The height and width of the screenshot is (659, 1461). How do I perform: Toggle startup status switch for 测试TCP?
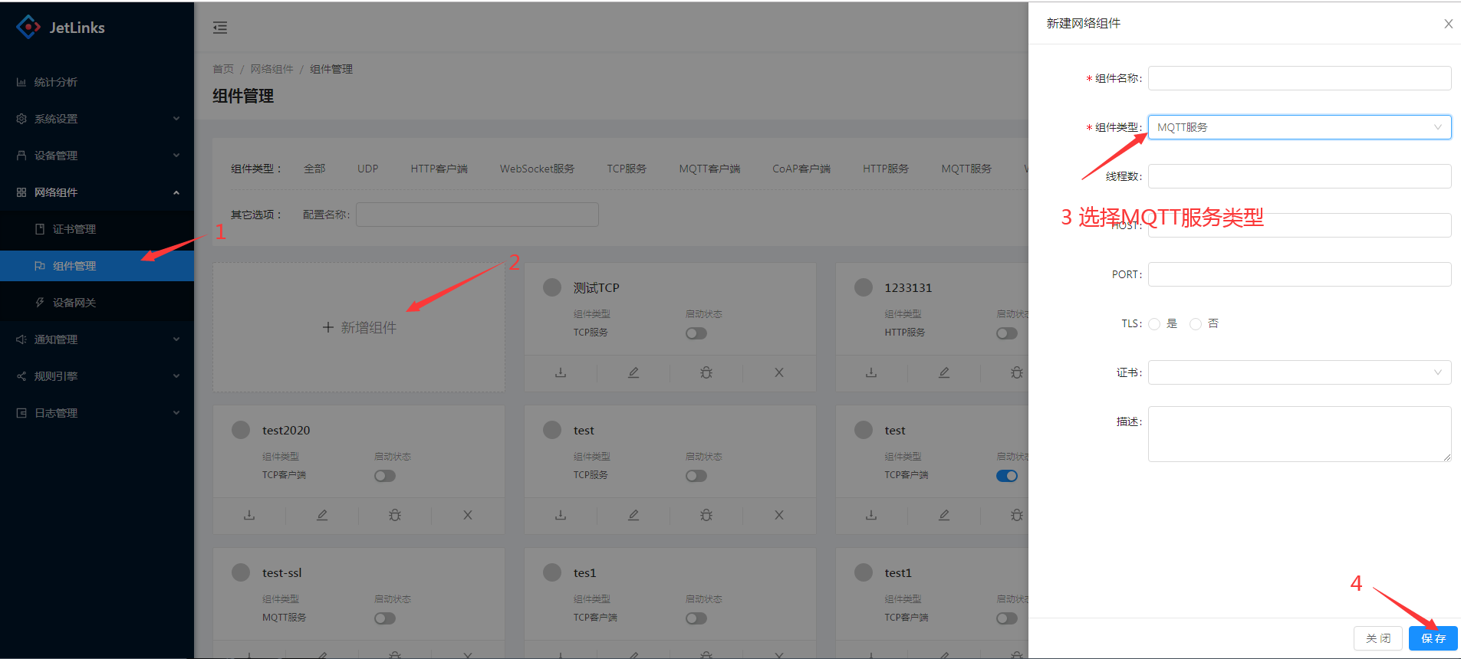point(696,333)
